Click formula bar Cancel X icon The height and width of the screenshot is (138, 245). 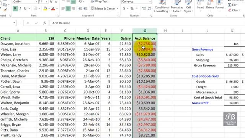click(28, 23)
